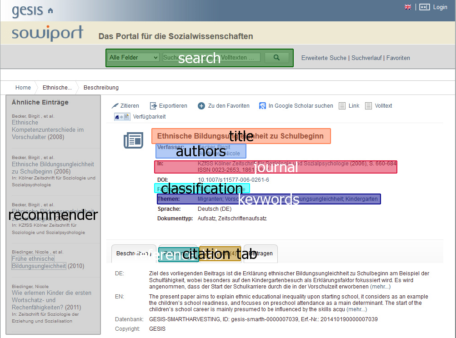Click the magnifier search button
Image resolution: width=456 pixels, height=338 pixels.
click(x=276, y=58)
